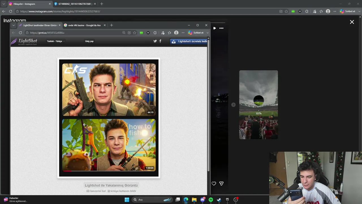Bookmark the Instagram page with star icon
This screenshot has height=204, width=362.
click(286, 11)
